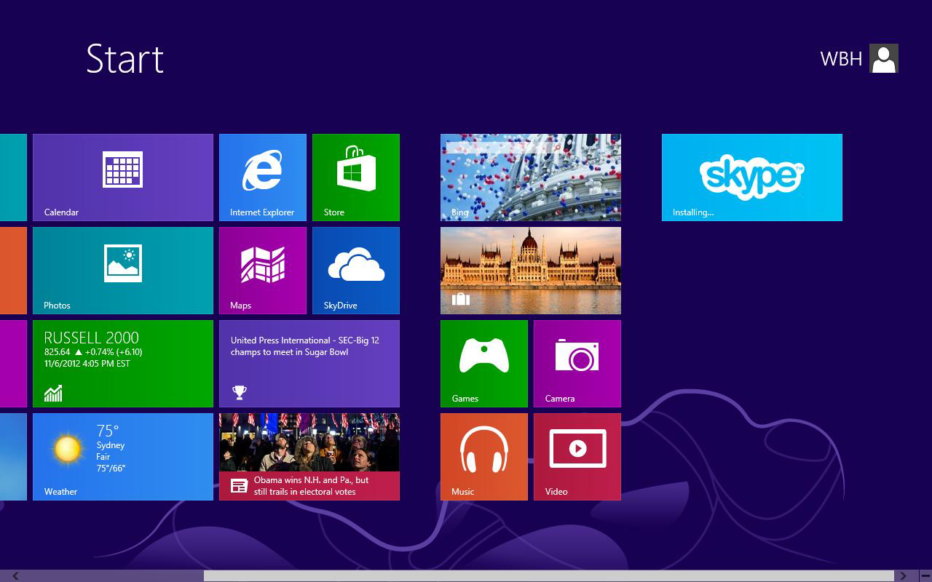Click the scrollbar right arrow

[x=903, y=575]
